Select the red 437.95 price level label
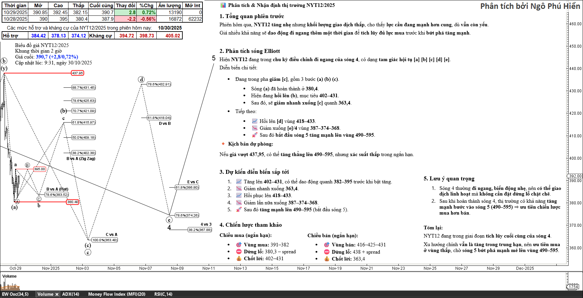The width and height of the screenshot is (583, 298). coord(77,73)
